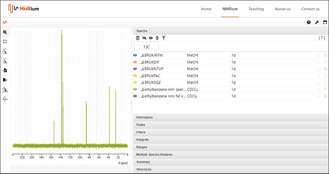The image size is (329, 174).
Task: Toggle visibility of BRUKAFFN spectrum
Action: click(x=135, y=55)
